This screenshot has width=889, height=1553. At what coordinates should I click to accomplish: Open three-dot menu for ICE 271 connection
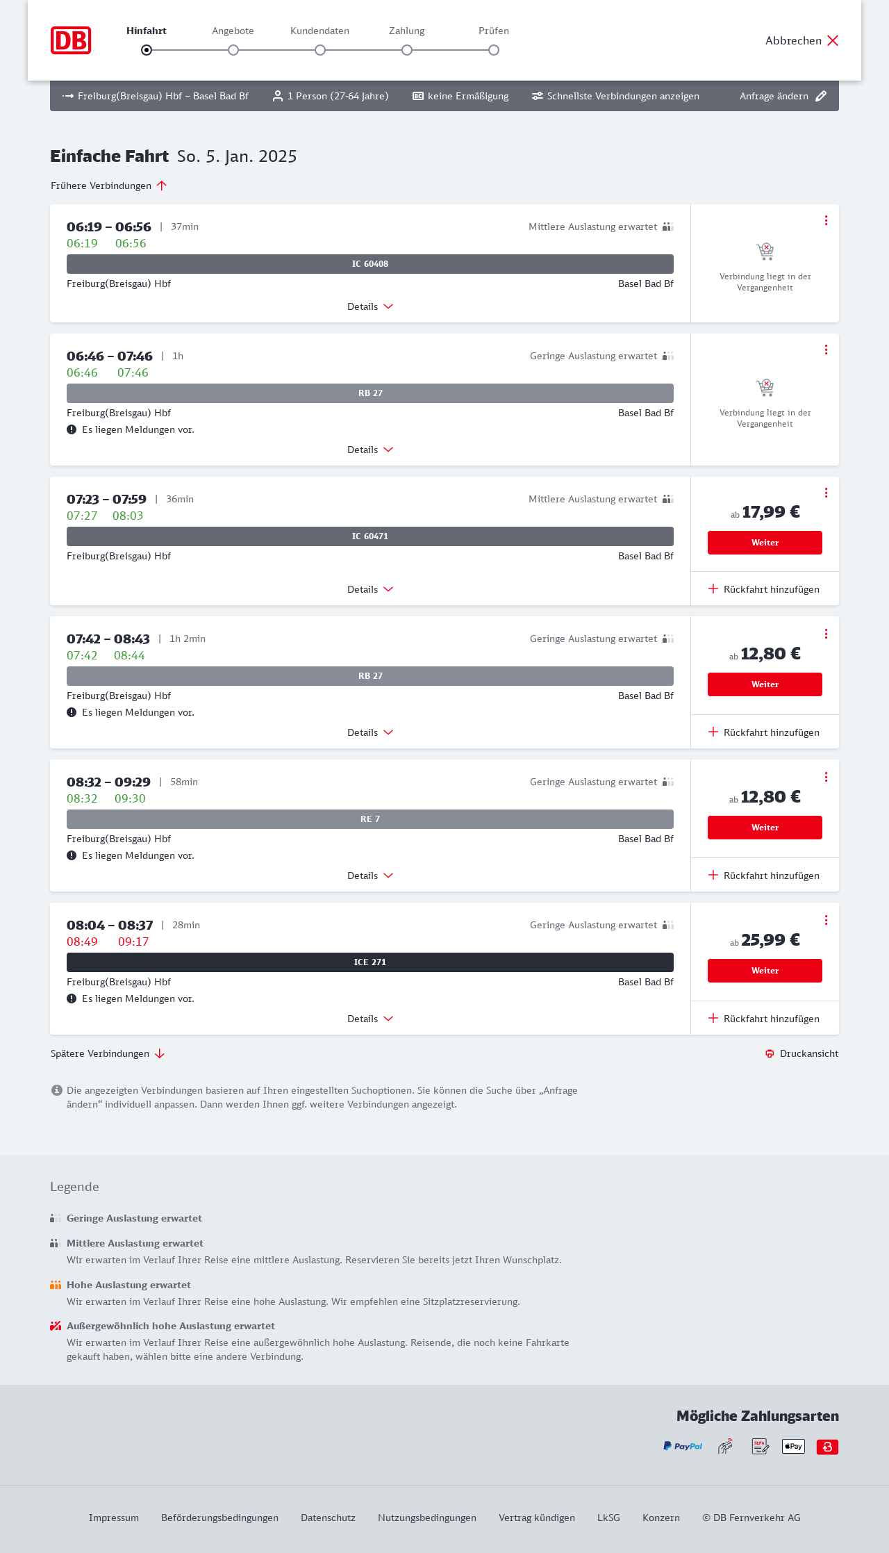point(826,920)
